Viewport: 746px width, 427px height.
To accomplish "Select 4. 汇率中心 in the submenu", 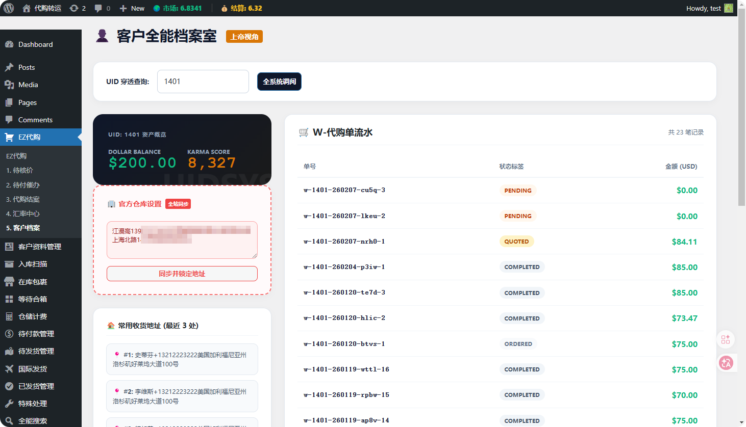I will tap(23, 213).
